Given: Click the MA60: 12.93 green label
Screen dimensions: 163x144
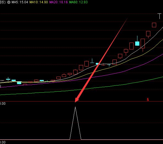Looking at the screenshot, I should pyautogui.click(x=78, y=2).
